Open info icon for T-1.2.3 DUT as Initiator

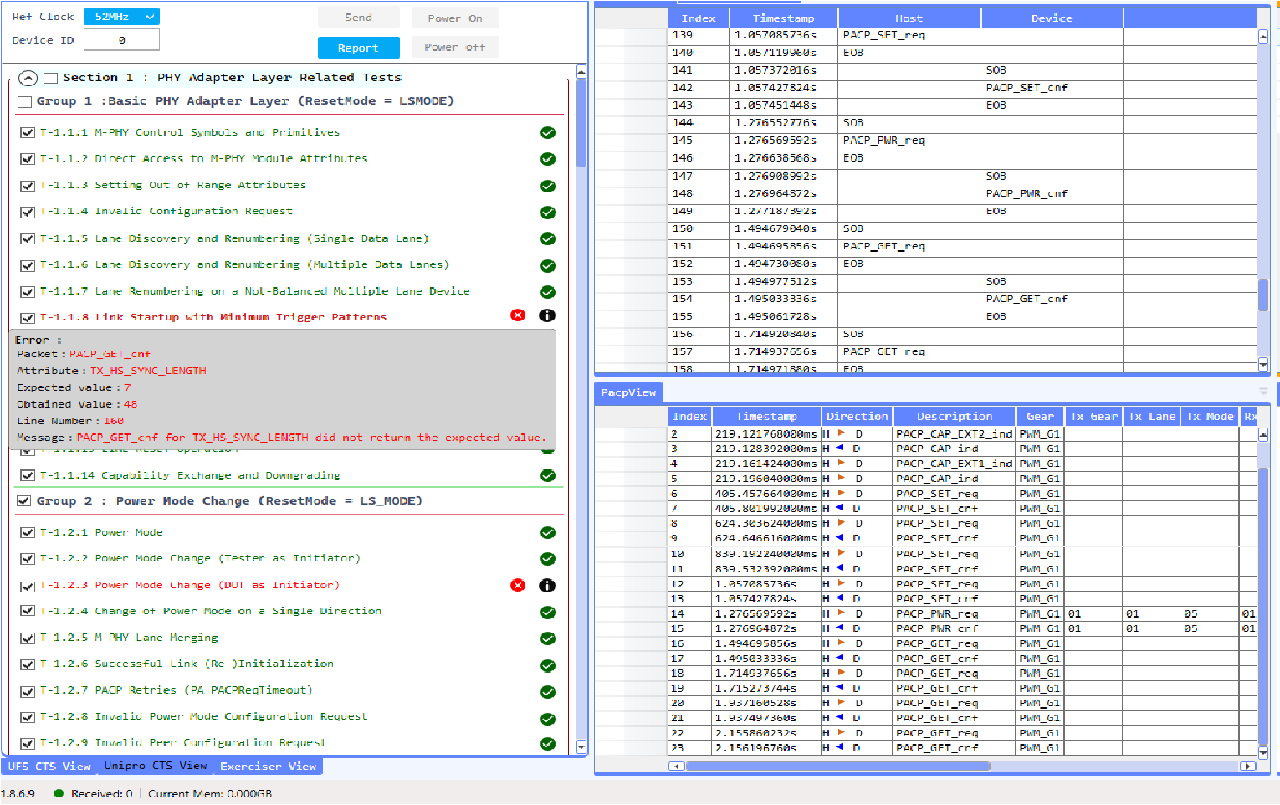(x=547, y=586)
